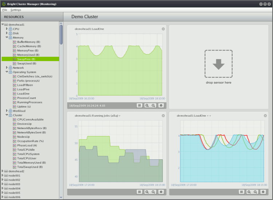Click the OccupationRate (%) sensor icon
This screenshot has width=273, height=200.
[15, 141]
